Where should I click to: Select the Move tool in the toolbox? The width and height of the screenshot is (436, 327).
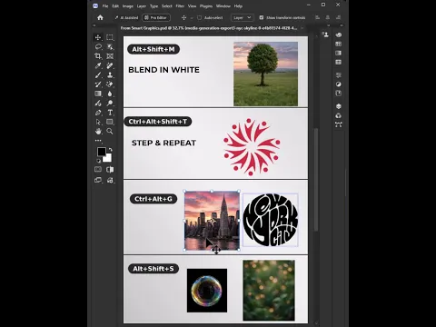(x=98, y=37)
